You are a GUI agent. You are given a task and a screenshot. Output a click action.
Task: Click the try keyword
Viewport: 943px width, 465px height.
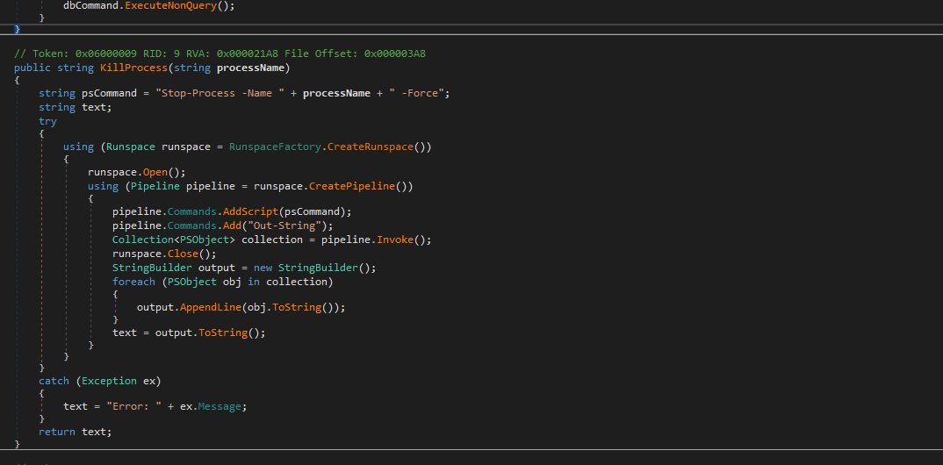pyautogui.click(x=47, y=121)
